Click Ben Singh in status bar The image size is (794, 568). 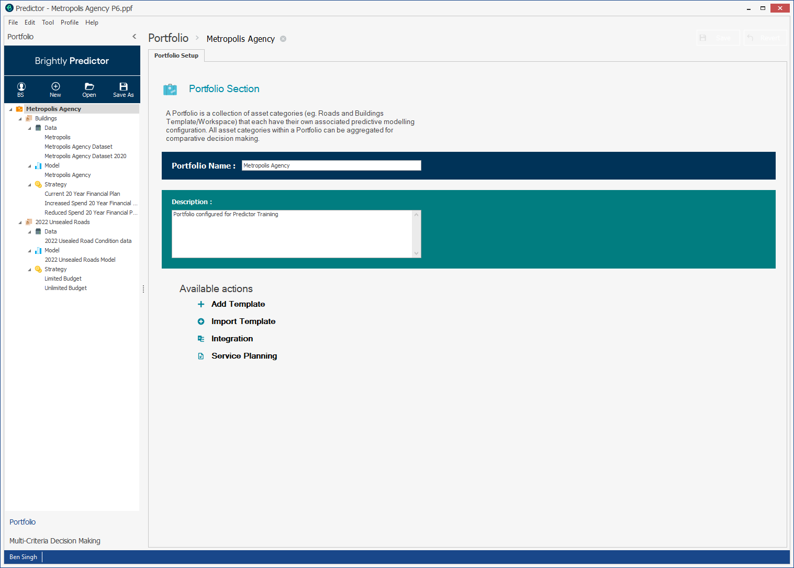[x=23, y=557]
